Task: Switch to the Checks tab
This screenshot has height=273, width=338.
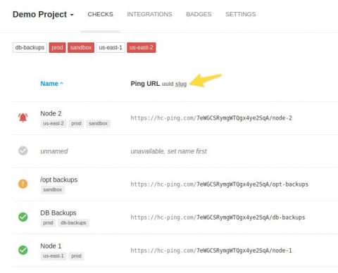Action: [x=100, y=14]
